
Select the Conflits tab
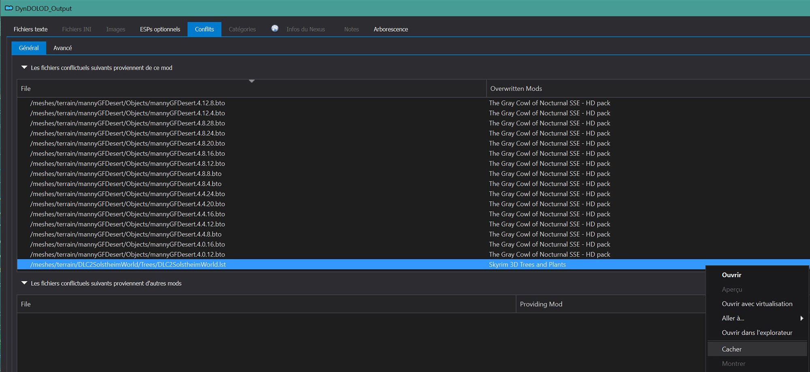coord(204,29)
